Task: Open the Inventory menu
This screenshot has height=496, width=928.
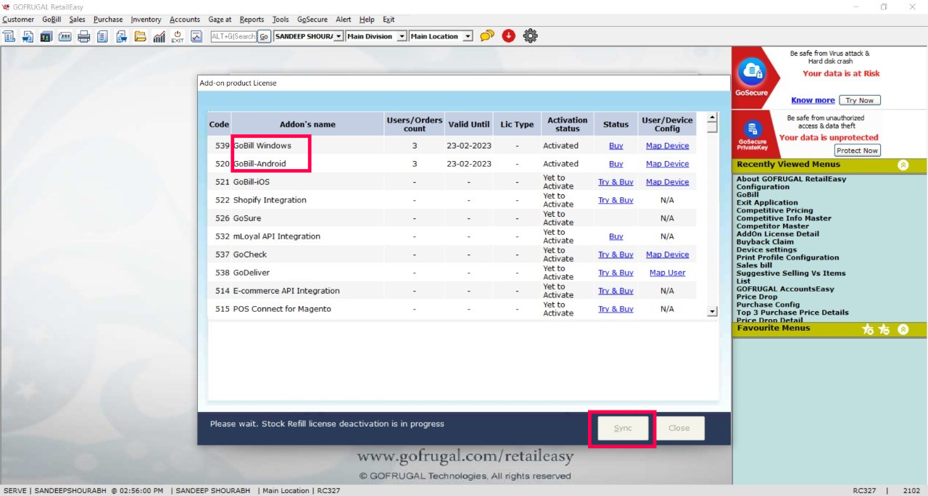Action: (x=146, y=20)
